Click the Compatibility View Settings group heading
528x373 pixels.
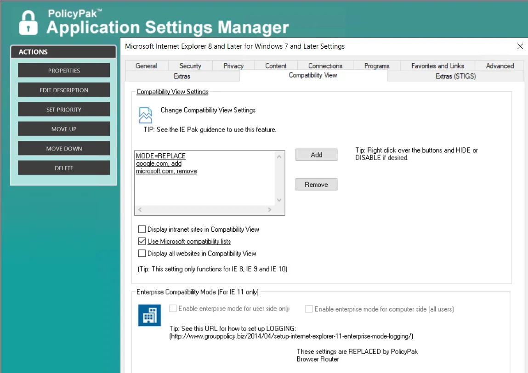pyautogui.click(x=172, y=92)
